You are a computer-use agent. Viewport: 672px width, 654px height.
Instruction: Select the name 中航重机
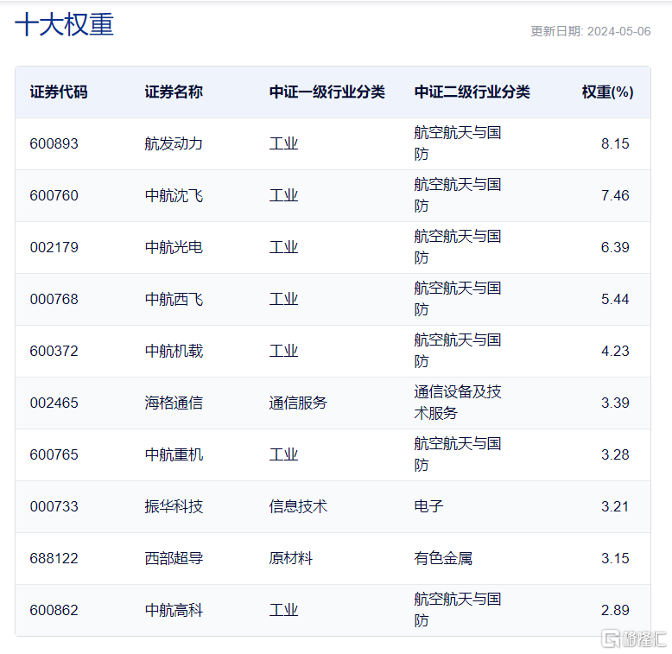[x=174, y=454]
